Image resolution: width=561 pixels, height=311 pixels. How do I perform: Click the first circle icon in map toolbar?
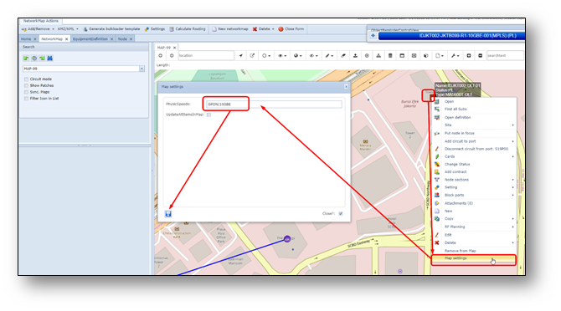point(160,56)
